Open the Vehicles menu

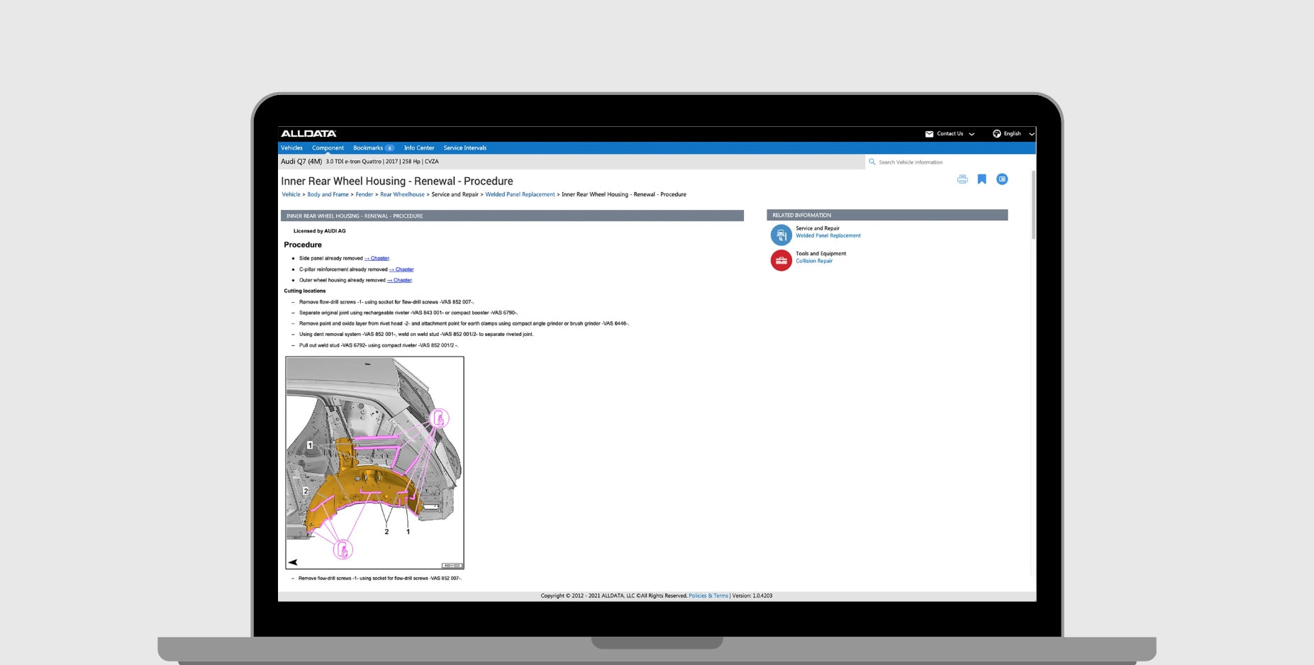(x=291, y=148)
